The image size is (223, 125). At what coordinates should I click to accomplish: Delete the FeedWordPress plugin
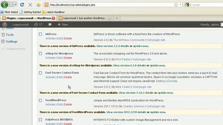point(68,105)
